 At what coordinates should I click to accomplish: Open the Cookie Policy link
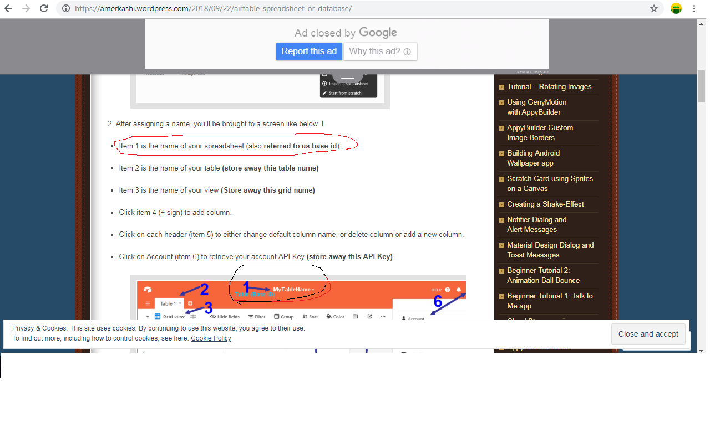(211, 338)
